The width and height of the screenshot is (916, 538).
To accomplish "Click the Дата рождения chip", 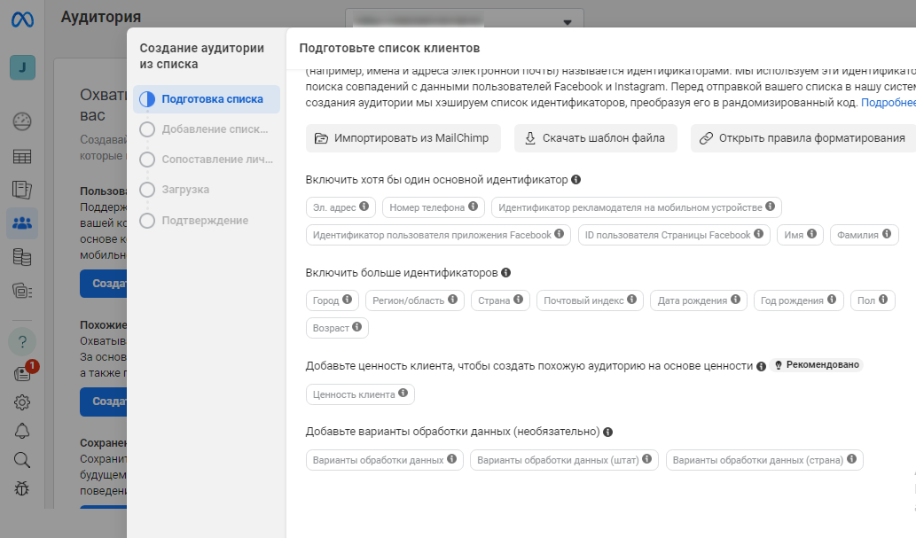I will point(699,300).
